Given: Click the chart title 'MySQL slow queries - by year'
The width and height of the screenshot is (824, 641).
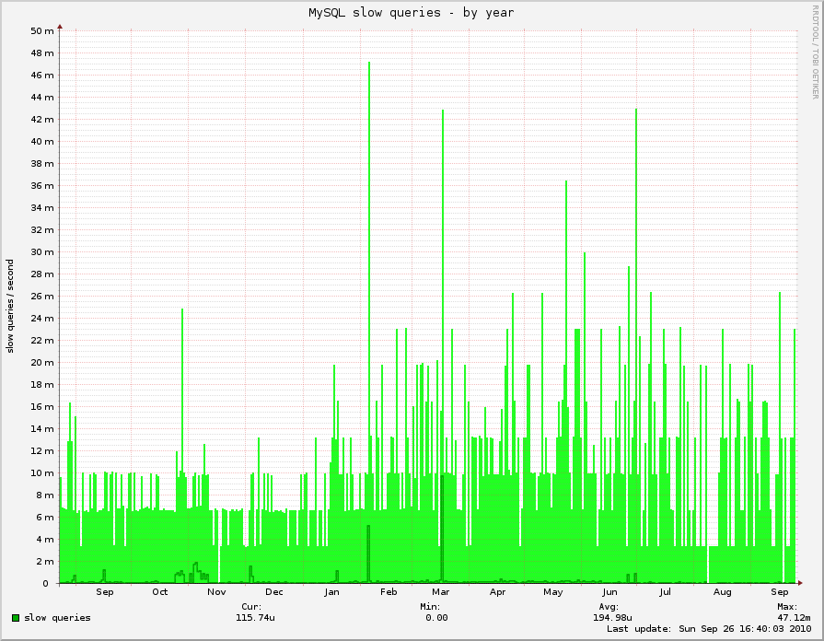Looking at the screenshot, I should tap(412, 13).
